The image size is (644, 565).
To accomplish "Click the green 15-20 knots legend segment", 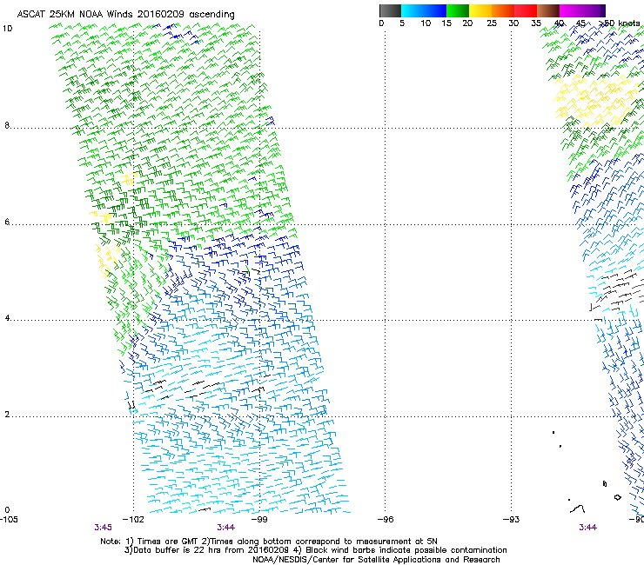I will tap(458, 10).
